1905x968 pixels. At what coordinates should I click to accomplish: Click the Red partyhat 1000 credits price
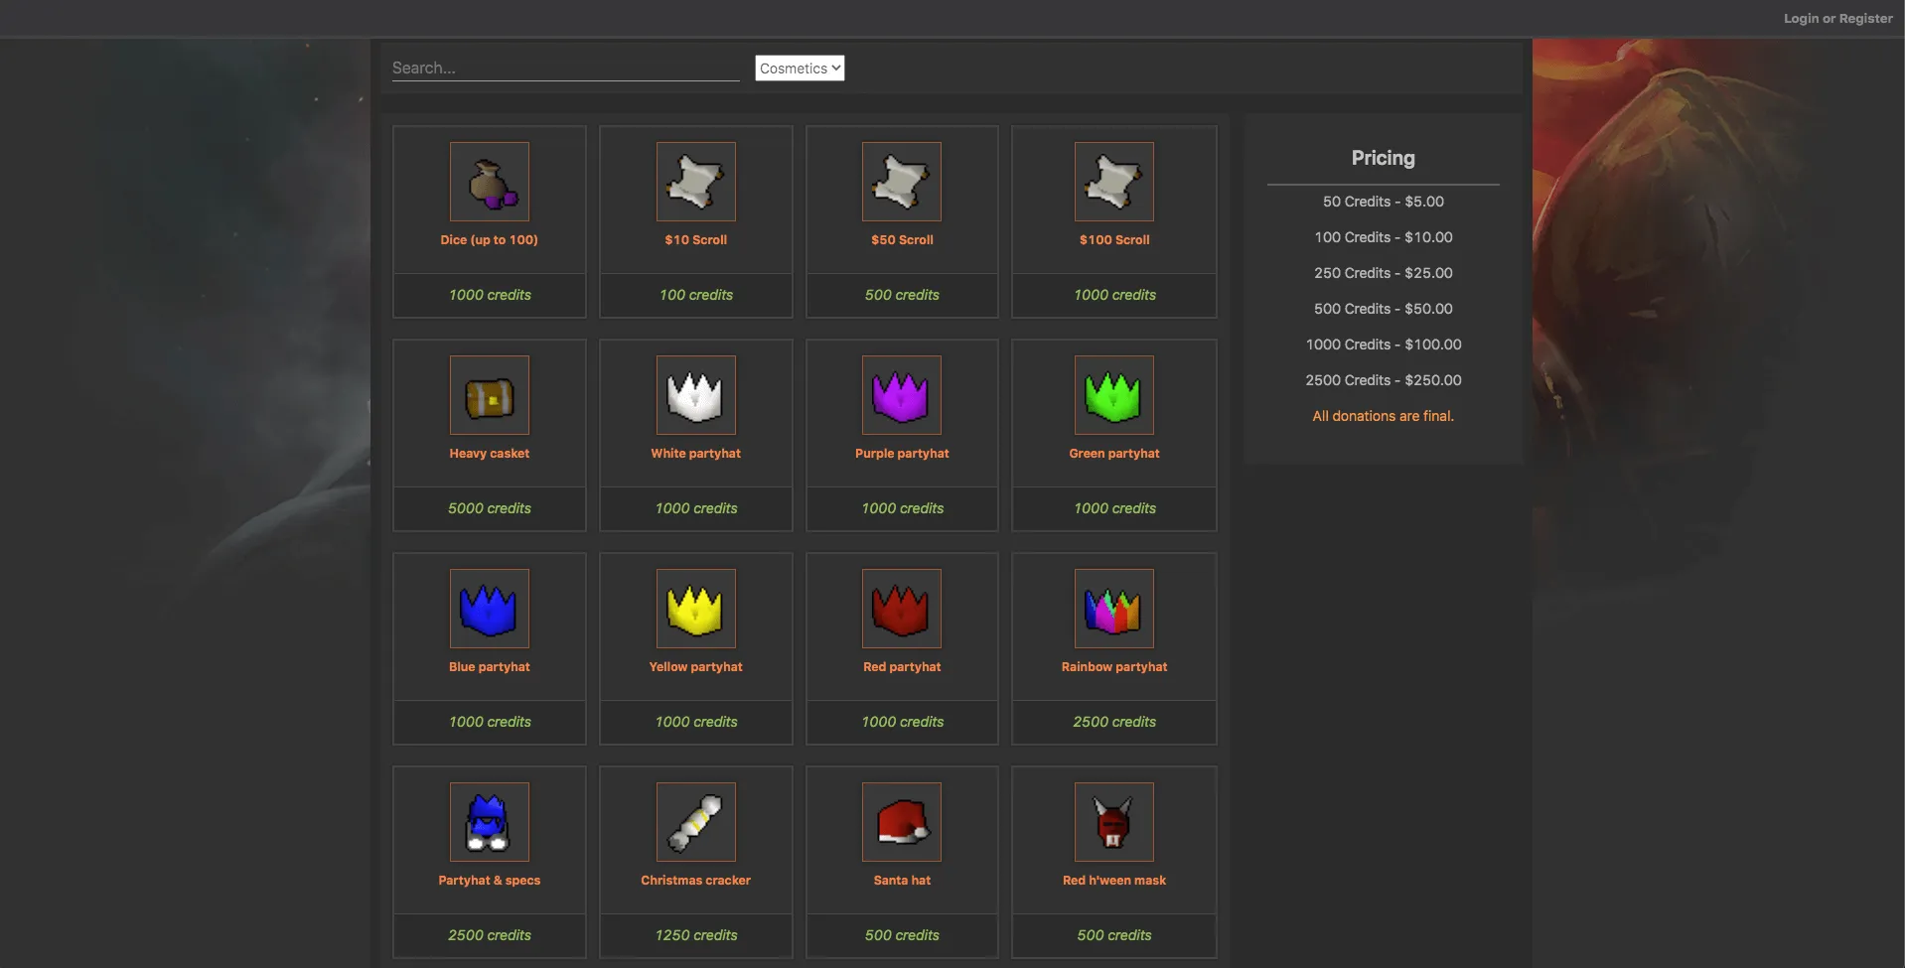[x=902, y=722]
